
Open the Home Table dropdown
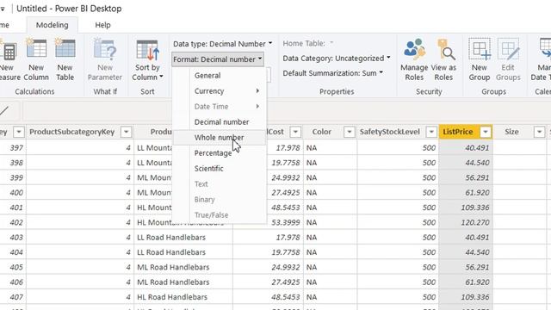coord(308,43)
